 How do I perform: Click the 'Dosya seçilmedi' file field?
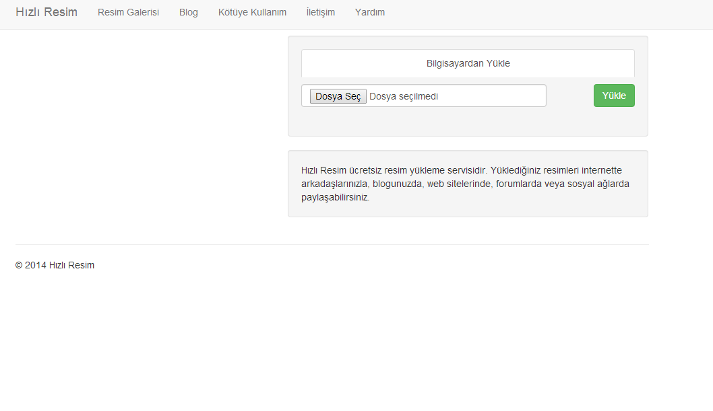pyautogui.click(x=423, y=96)
